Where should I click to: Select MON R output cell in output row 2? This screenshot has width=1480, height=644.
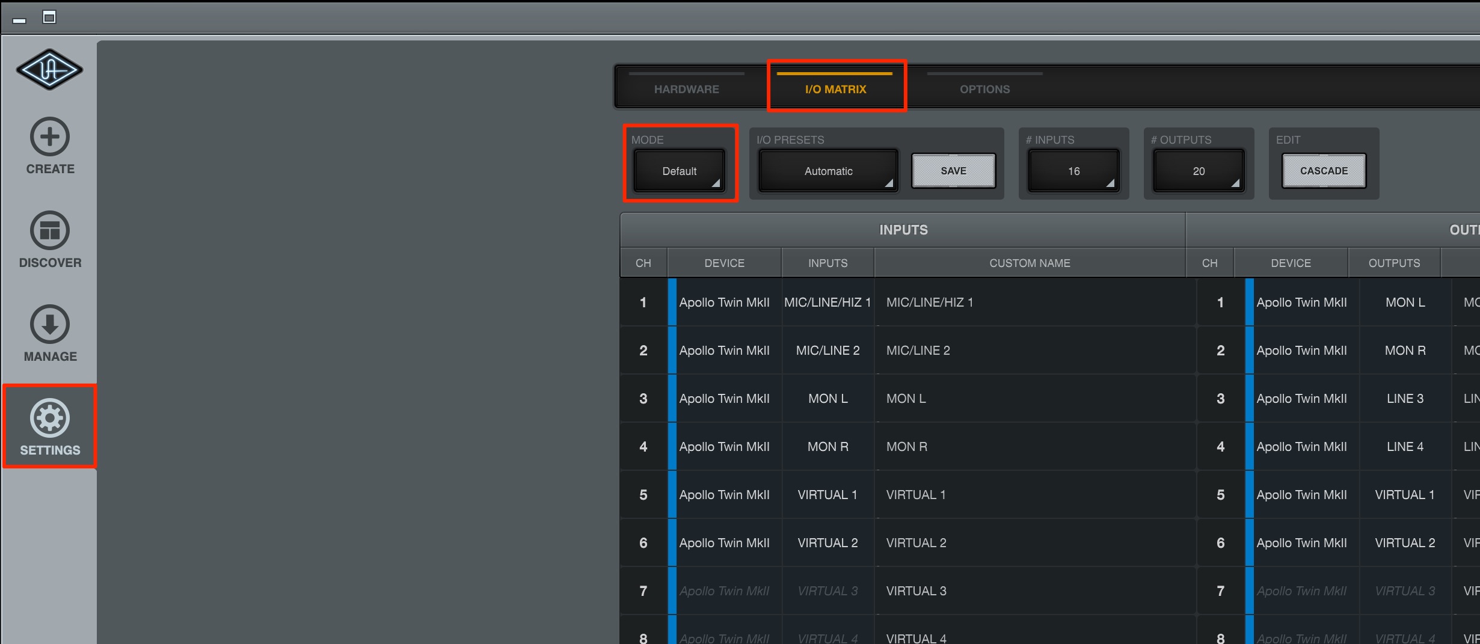tap(1405, 350)
